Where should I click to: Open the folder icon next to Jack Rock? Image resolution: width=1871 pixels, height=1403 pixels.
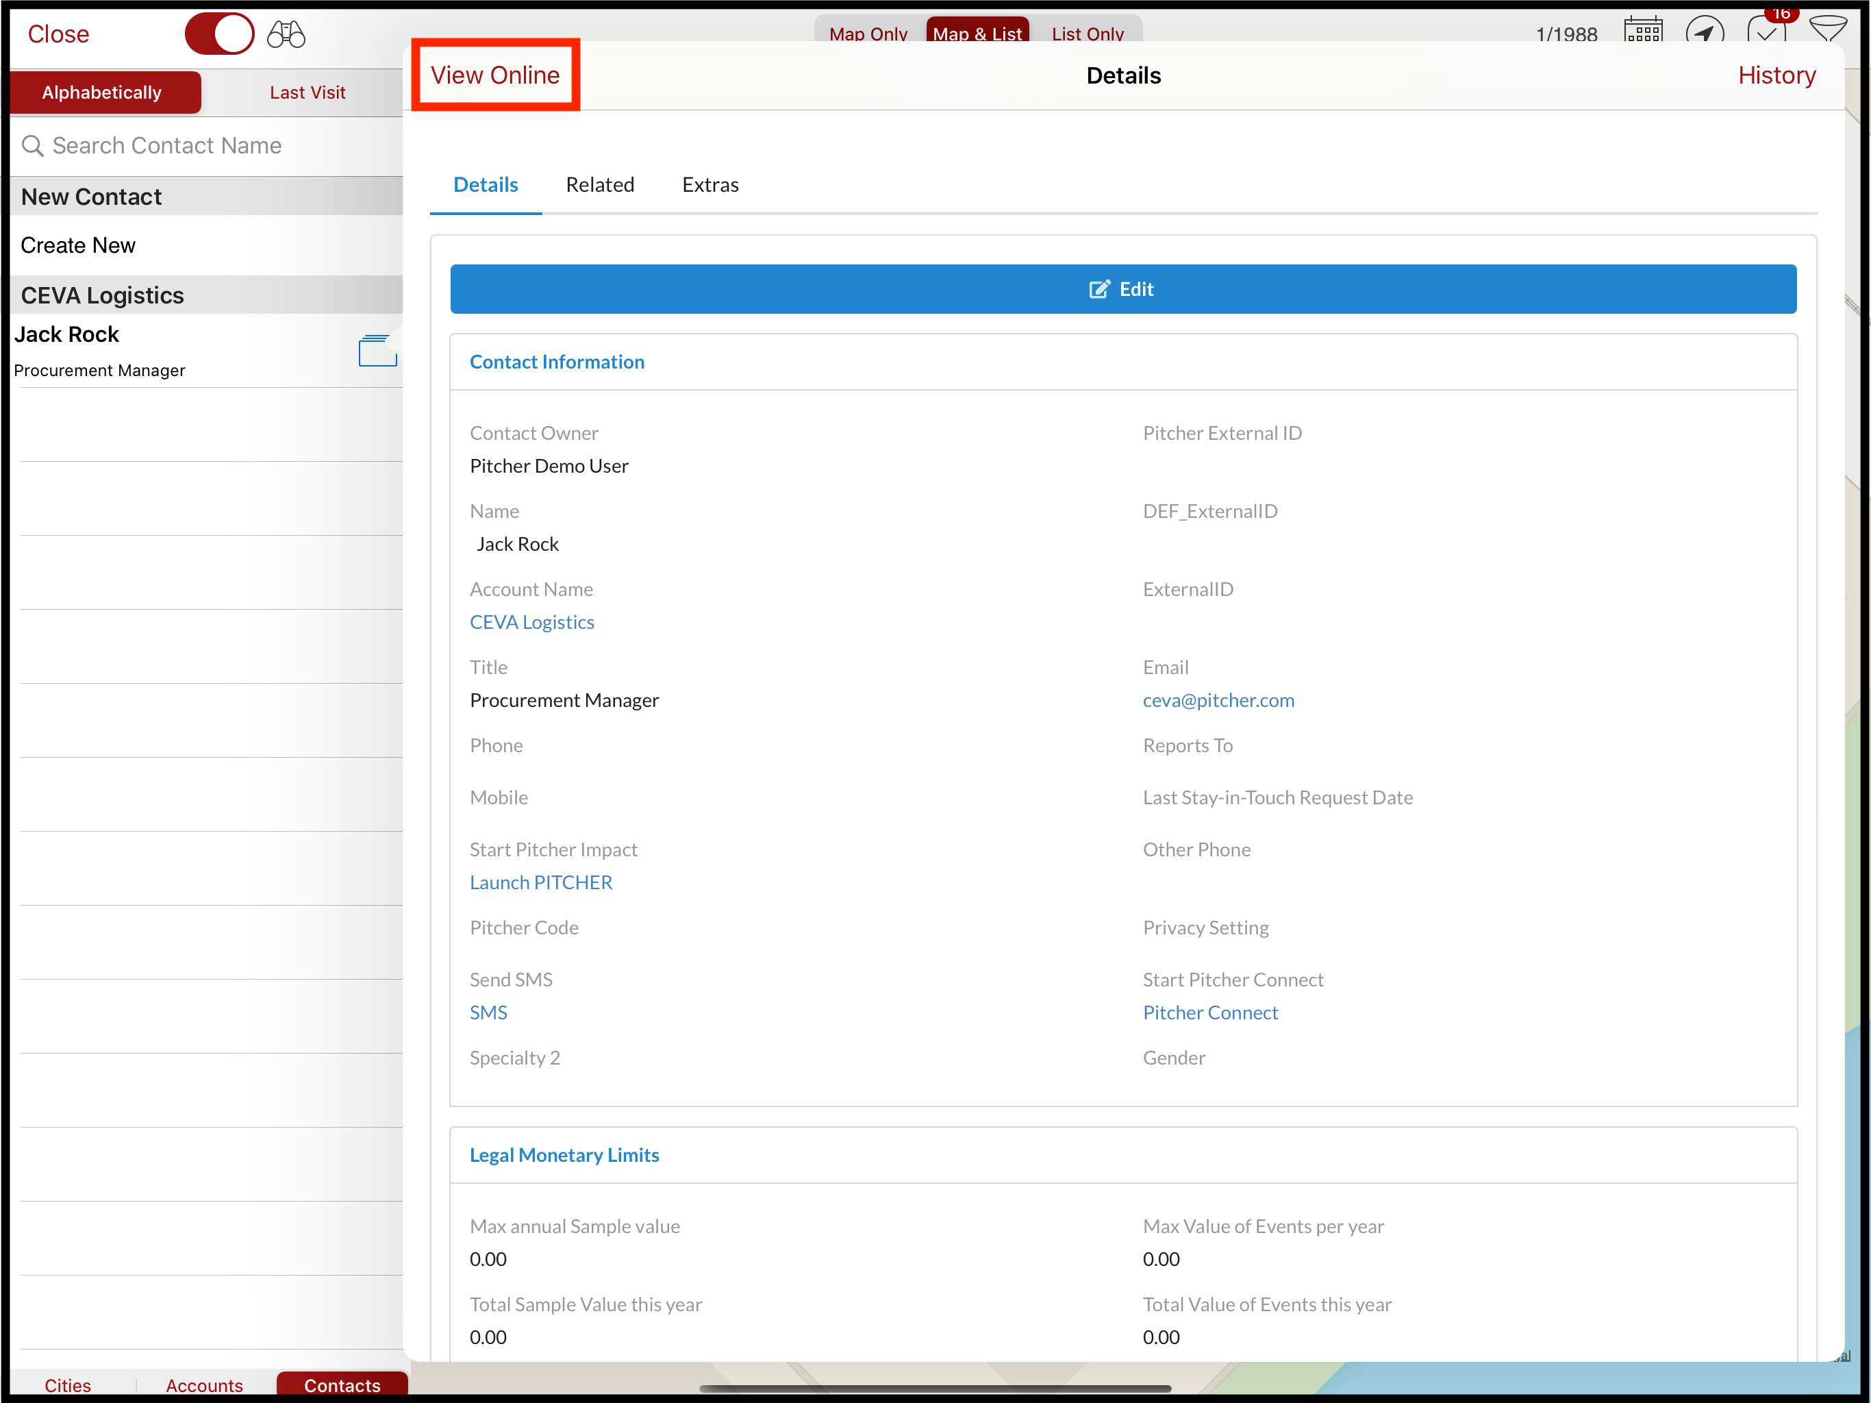tap(377, 350)
